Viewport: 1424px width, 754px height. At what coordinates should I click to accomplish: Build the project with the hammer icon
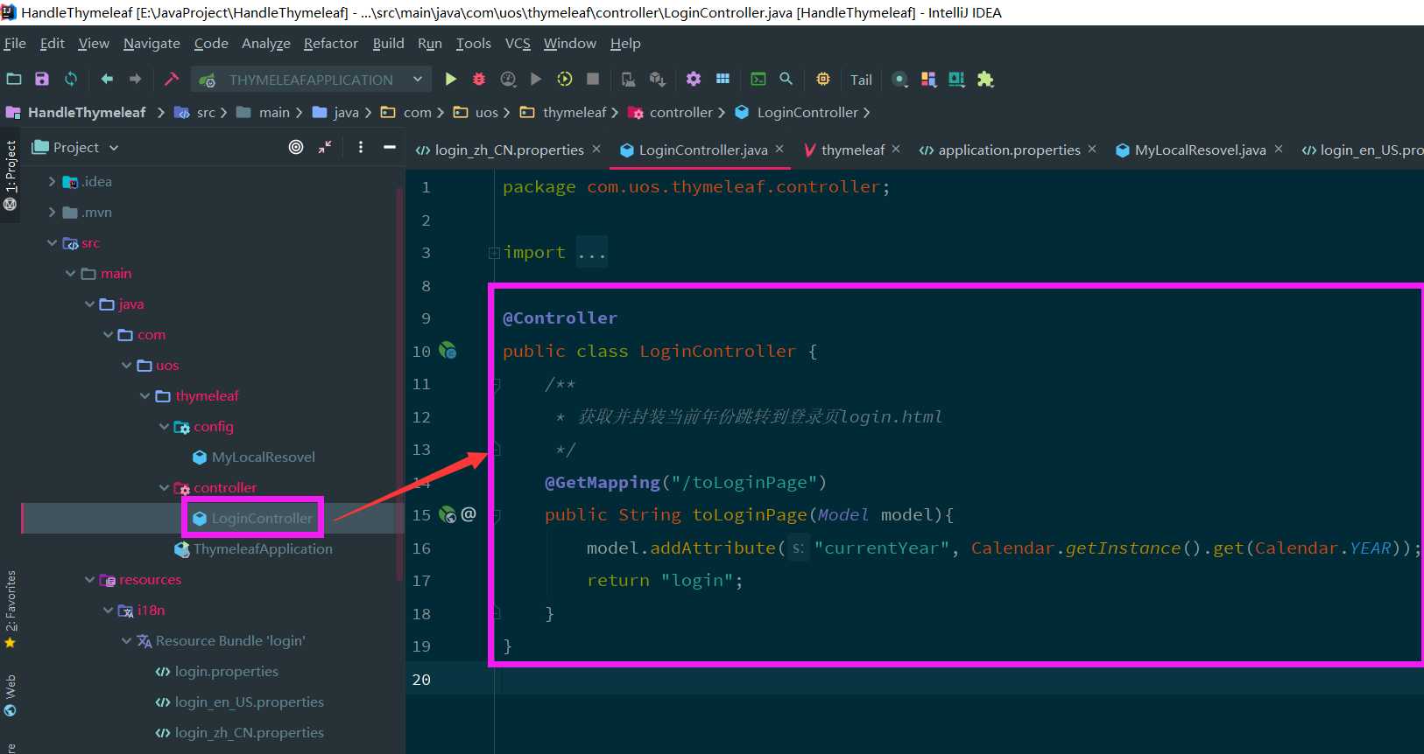click(172, 79)
